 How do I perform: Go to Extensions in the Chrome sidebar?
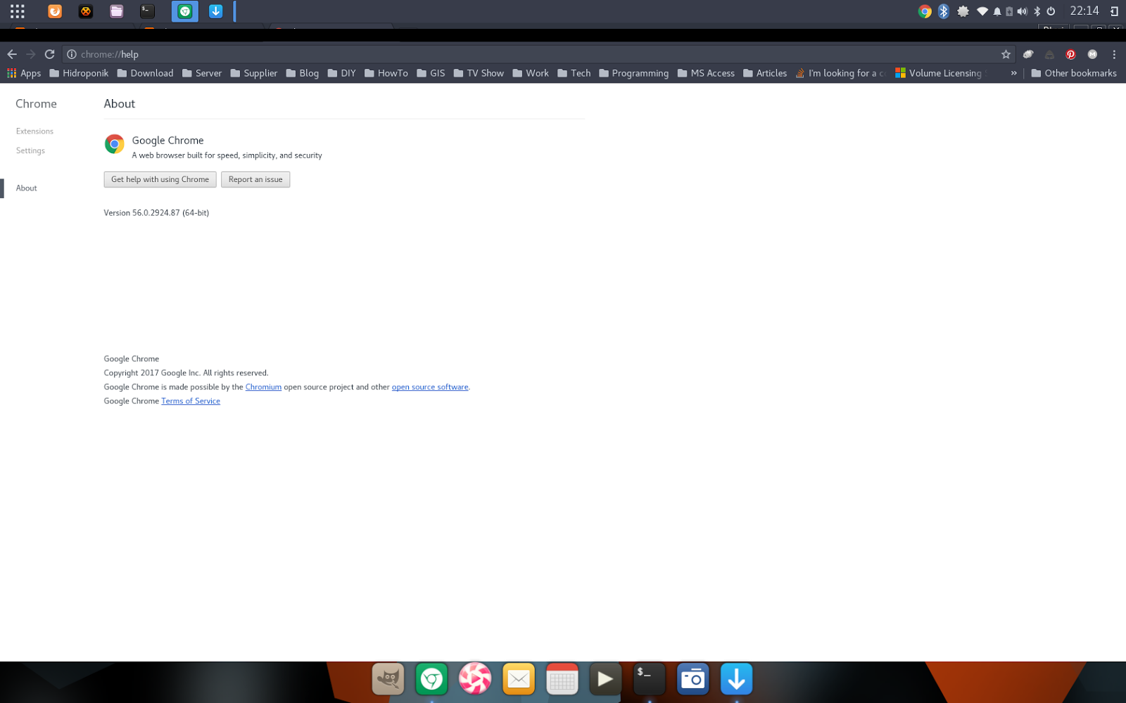tap(34, 131)
